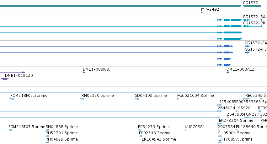Click the glyph beneath EP02548.3prime
Screen dimensions: 267x144
pyautogui.click(x=141, y=136)
